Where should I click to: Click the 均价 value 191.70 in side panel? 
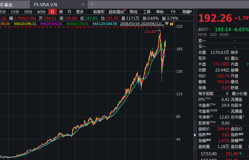[x=223, y=76]
